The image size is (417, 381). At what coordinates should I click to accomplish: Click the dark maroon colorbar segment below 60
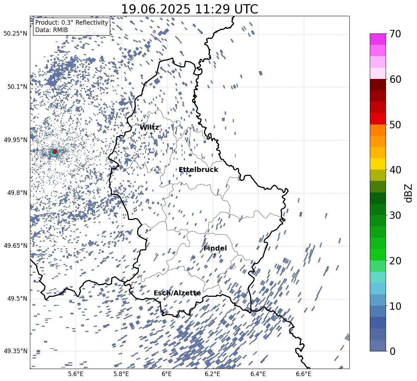[378, 85]
